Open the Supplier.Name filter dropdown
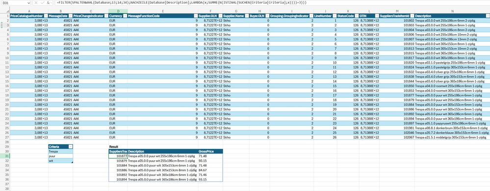The width and height of the screenshot is (490, 191). click(247, 16)
